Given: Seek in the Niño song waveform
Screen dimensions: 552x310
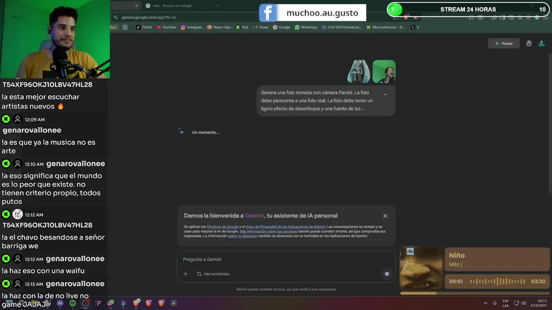Looking at the screenshot, I should click(497, 282).
